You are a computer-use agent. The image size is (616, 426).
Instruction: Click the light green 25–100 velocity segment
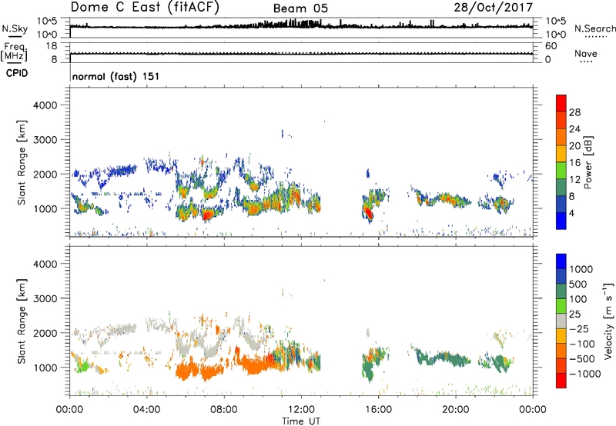561,306
